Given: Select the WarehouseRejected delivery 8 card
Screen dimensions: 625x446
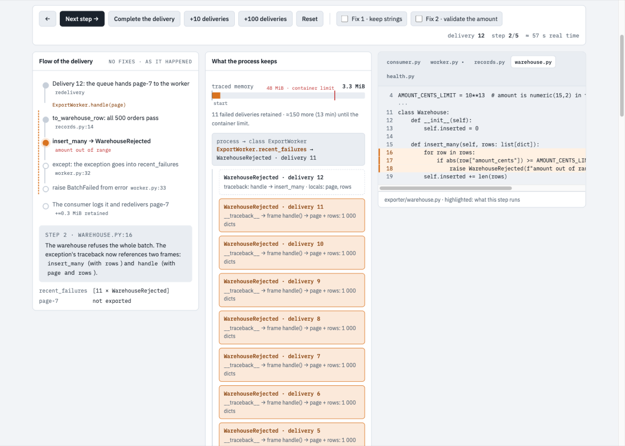Looking at the screenshot, I should (292, 327).
